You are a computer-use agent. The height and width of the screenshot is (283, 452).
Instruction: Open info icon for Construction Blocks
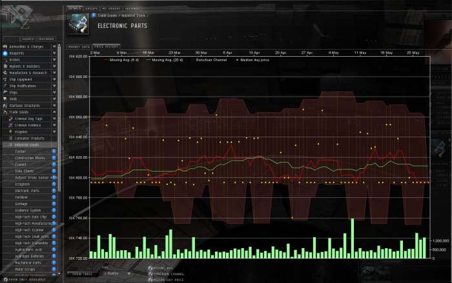pos(54,158)
